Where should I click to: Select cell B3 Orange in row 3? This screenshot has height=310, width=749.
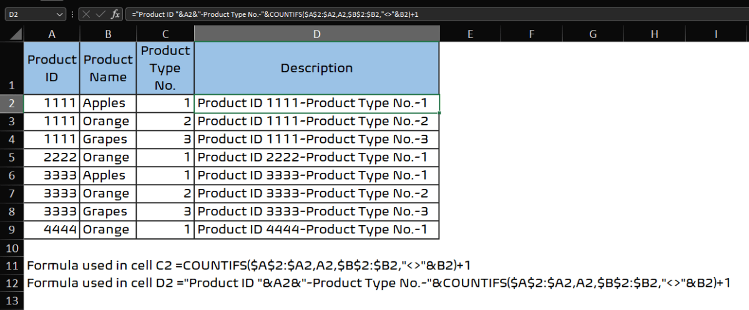pyautogui.click(x=108, y=122)
